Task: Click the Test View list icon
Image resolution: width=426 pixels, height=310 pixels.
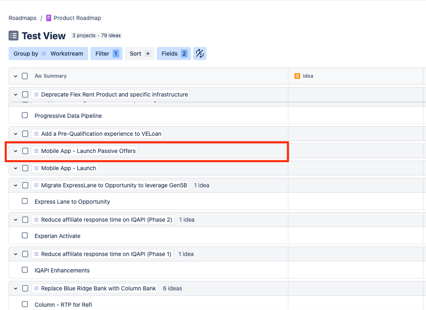Action: click(x=14, y=35)
